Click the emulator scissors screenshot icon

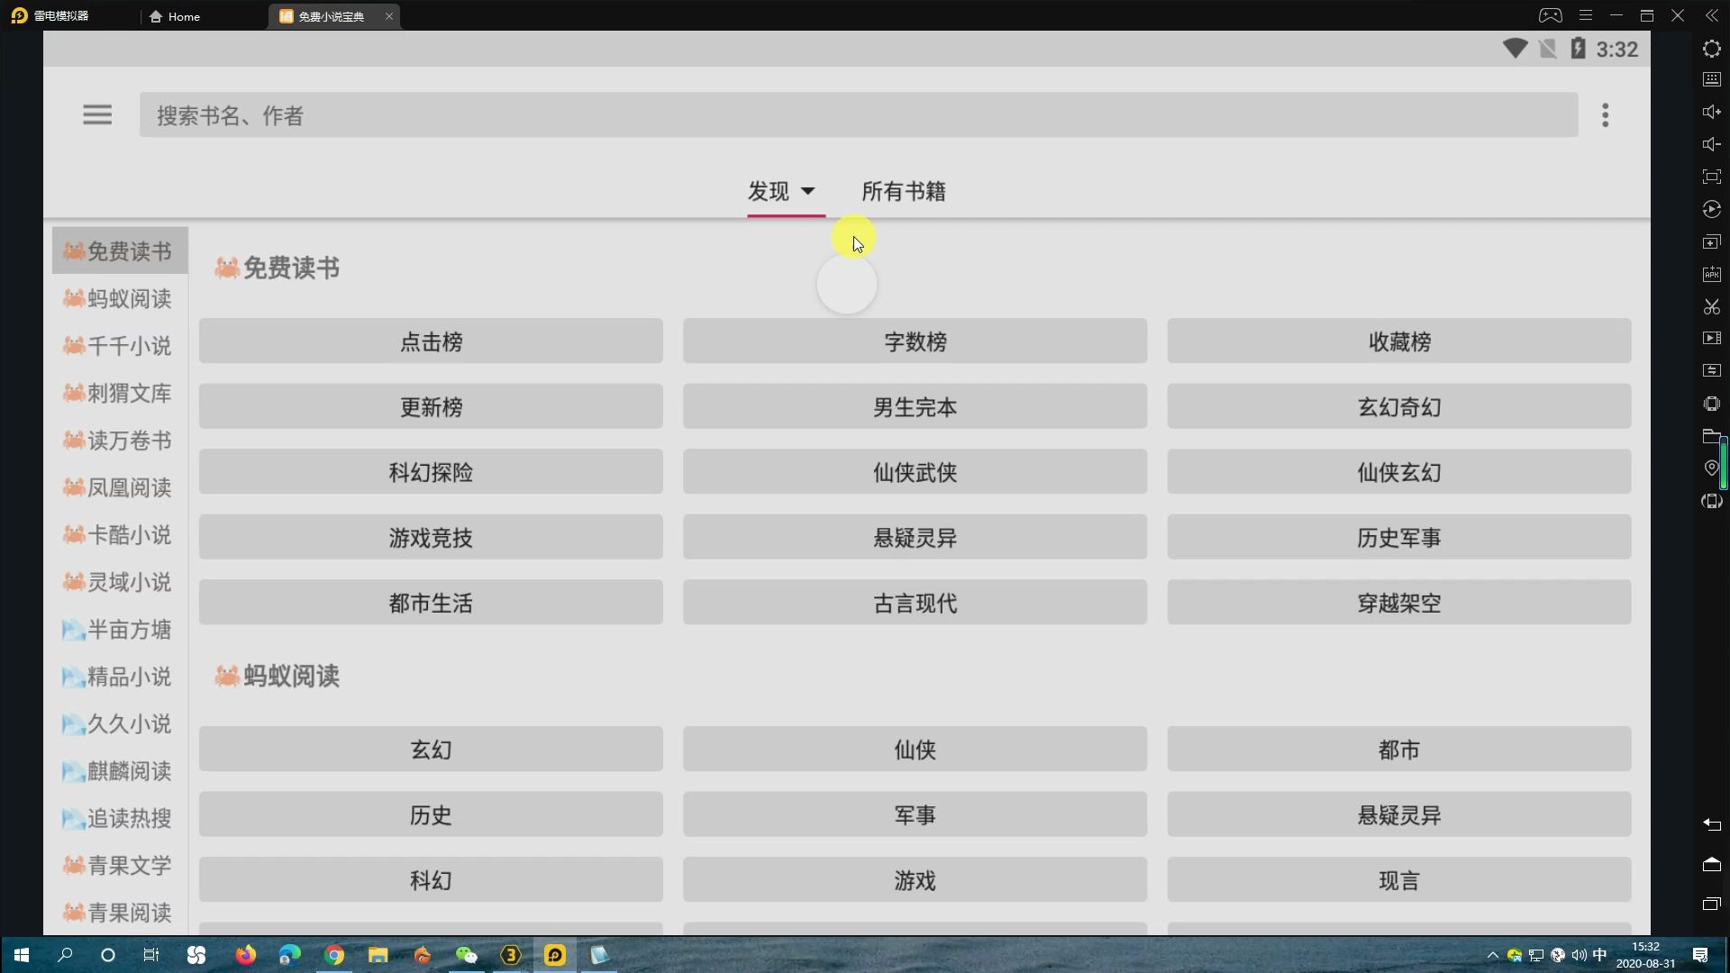pyautogui.click(x=1711, y=306)
